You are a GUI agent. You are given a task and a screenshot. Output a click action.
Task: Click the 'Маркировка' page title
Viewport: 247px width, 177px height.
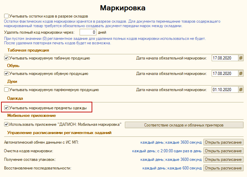123,8
